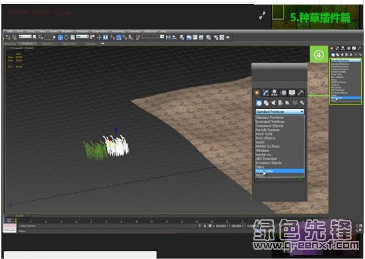The image size is (365, 259).
Task: Click the Align tool icon
Action: pos(174,37)
